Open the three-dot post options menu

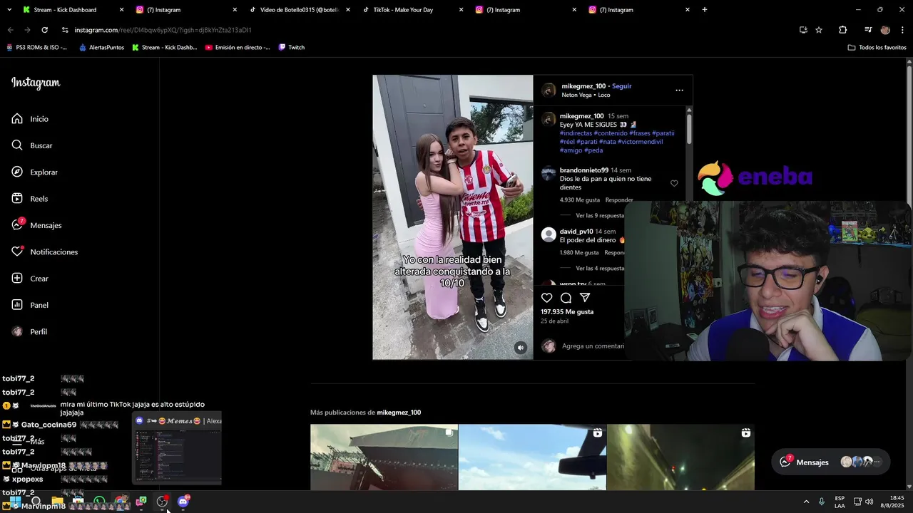coord(679,90)
